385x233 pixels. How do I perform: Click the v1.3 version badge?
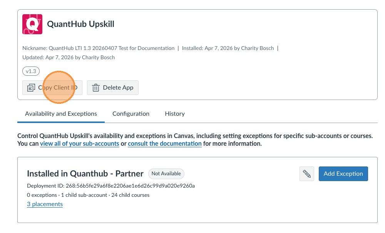[x=31, y=71]
